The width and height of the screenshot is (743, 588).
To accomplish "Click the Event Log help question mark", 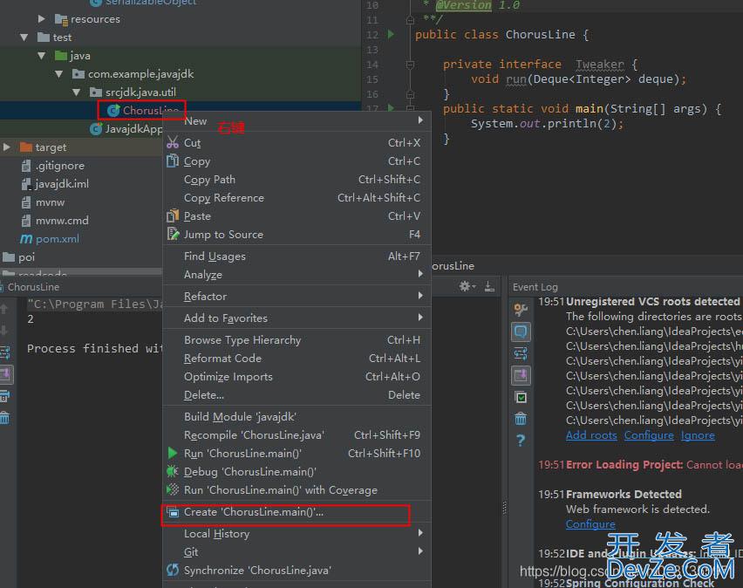I will pos(521,441).
